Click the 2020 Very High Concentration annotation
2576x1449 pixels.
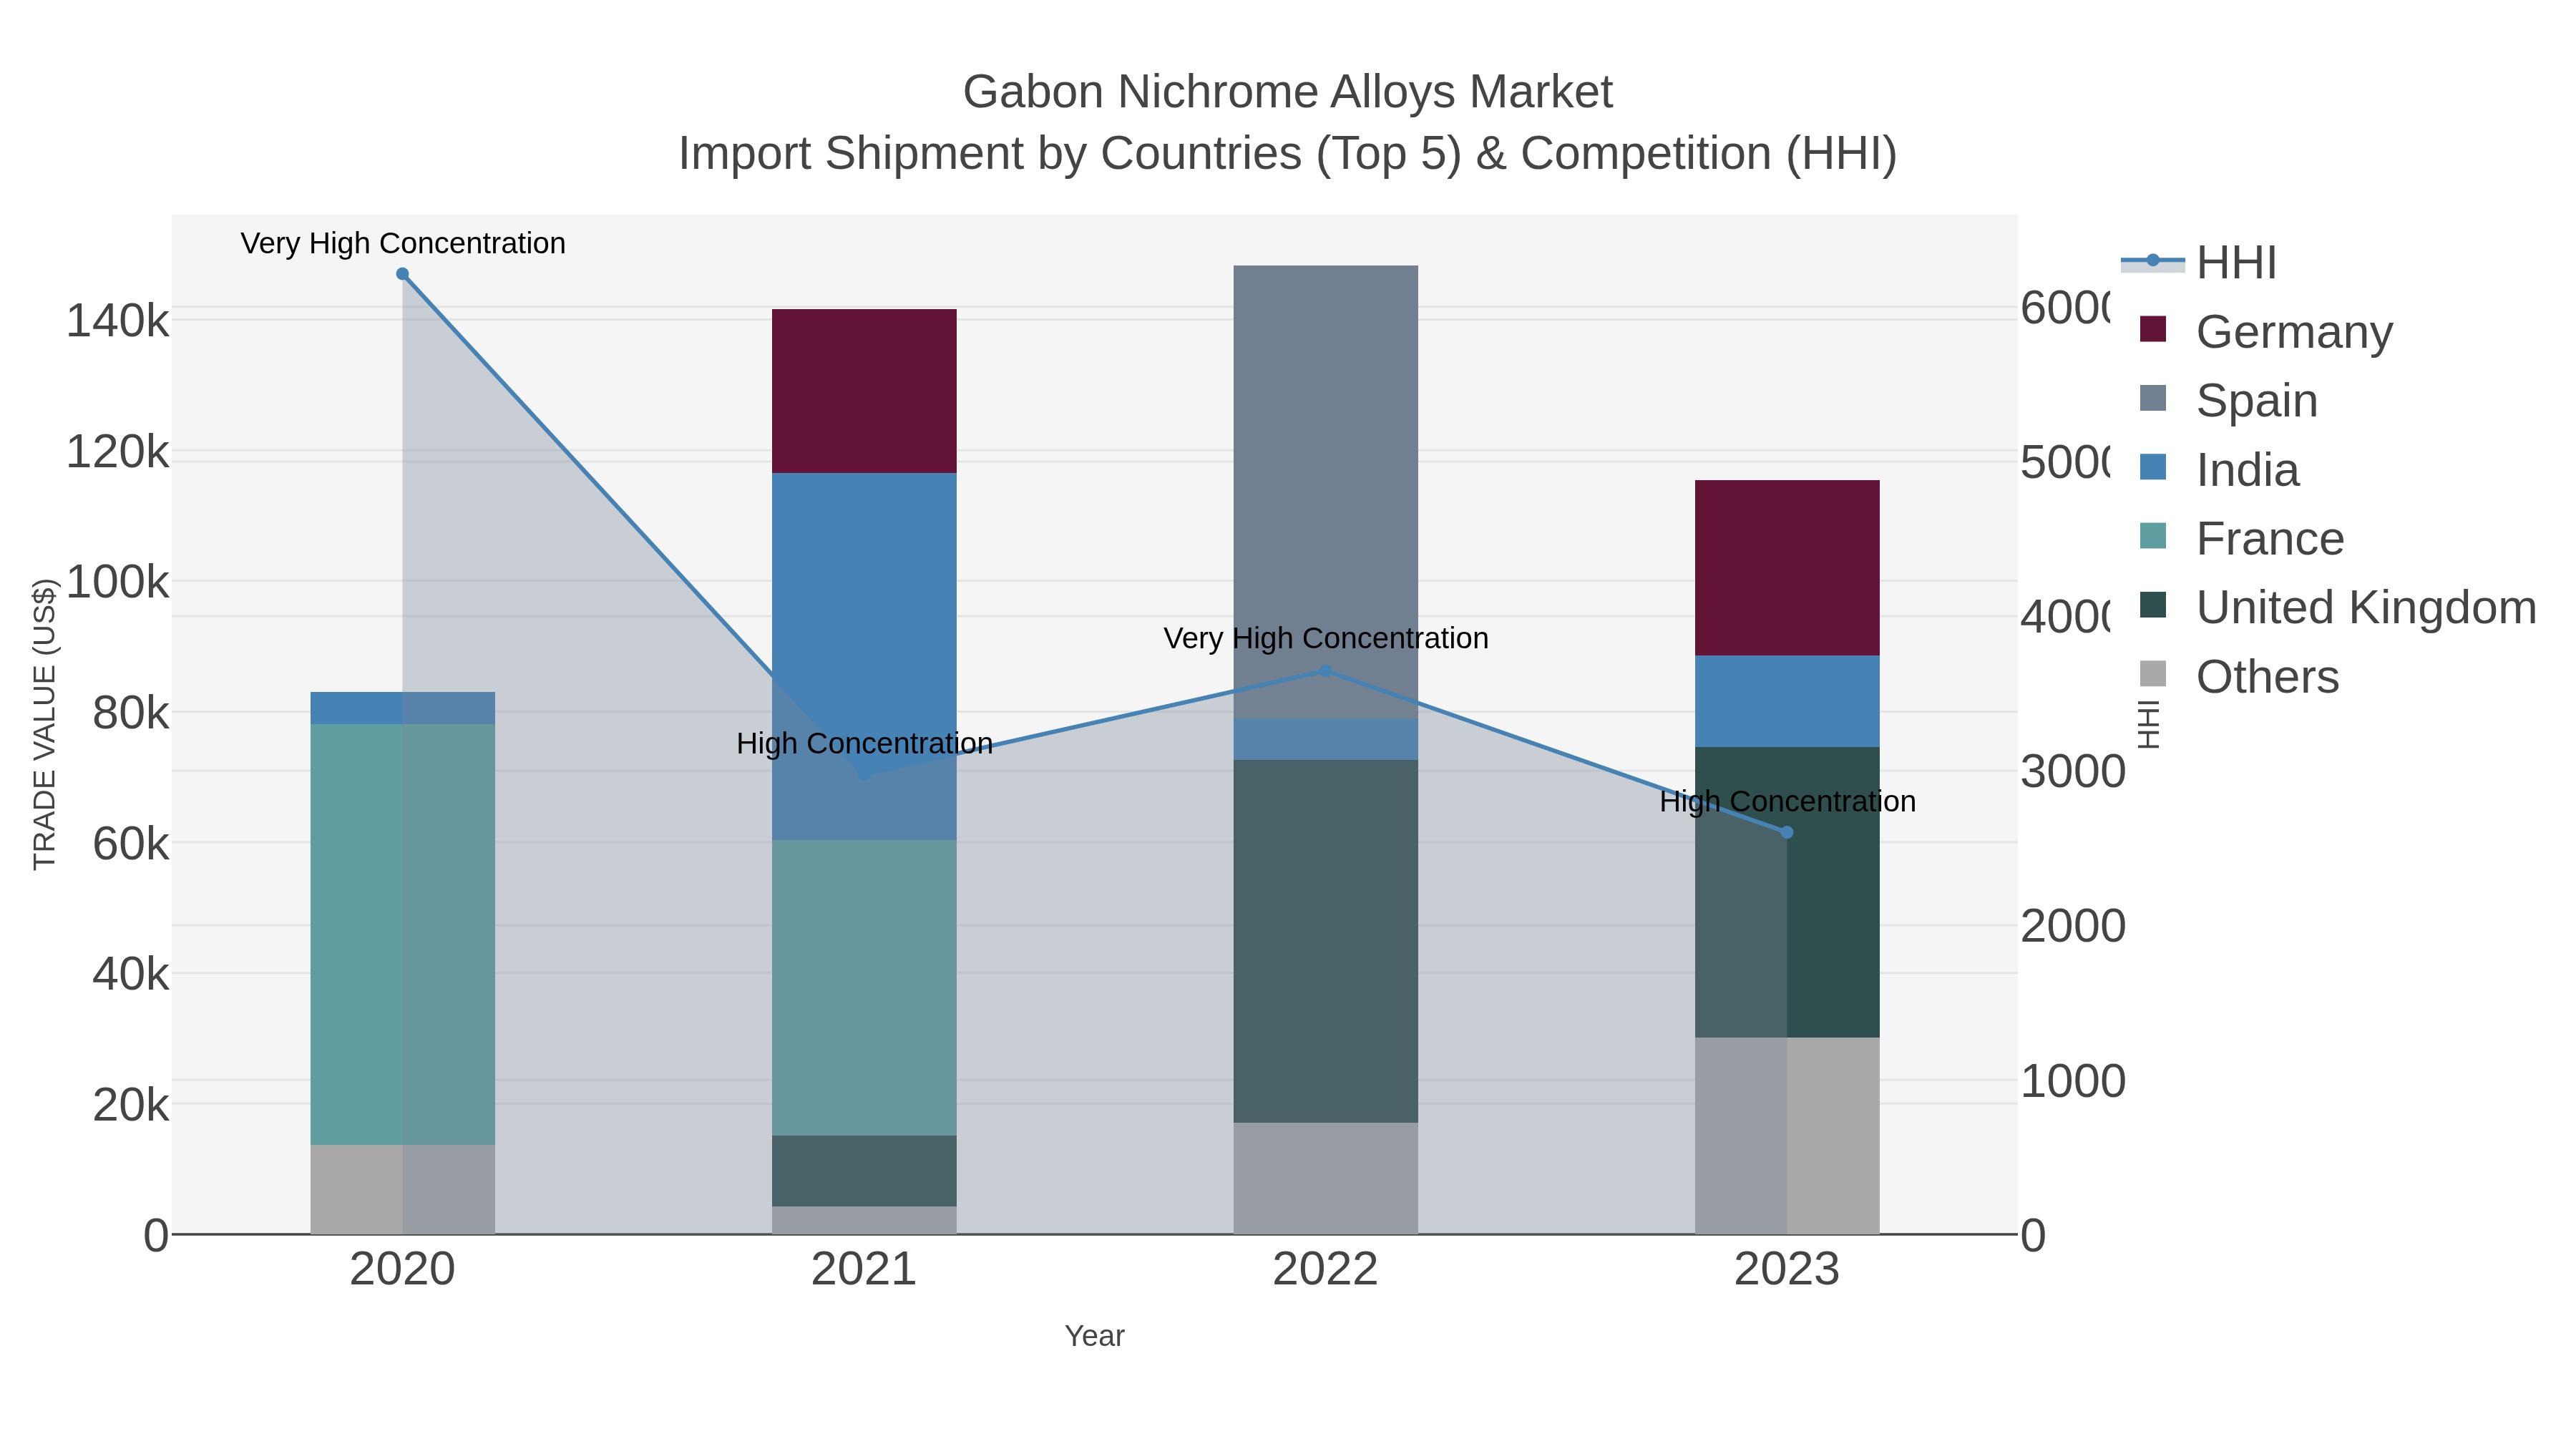(403, 243)
